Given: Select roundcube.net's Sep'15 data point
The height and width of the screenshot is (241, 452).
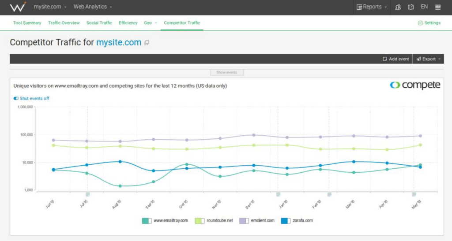Looking at the screenshot, I should tap(154, 148).
